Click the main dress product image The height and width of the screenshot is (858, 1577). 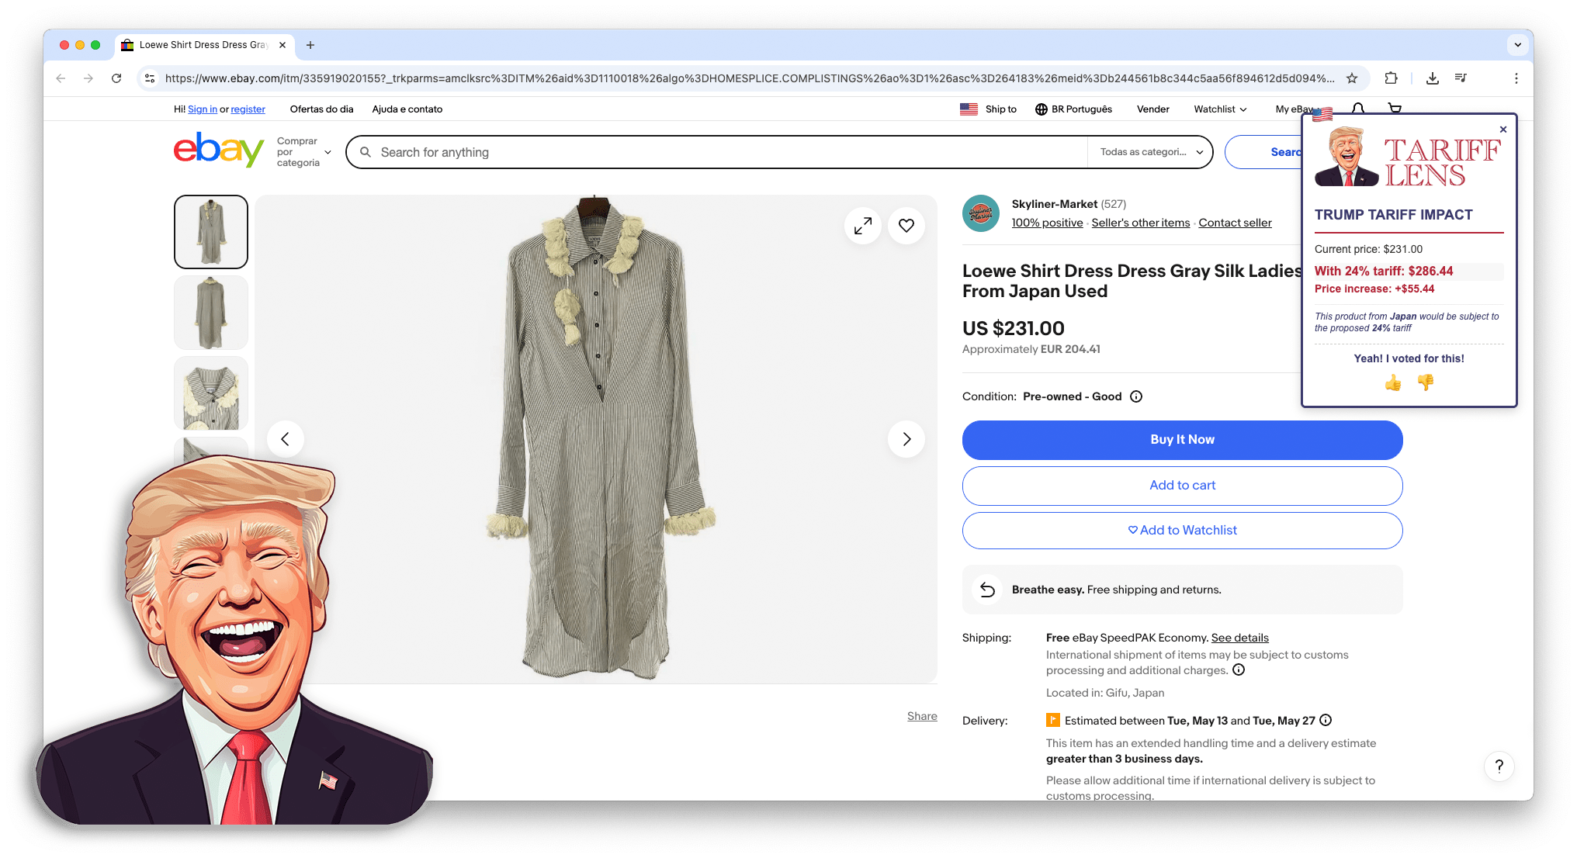pos(596,439)
